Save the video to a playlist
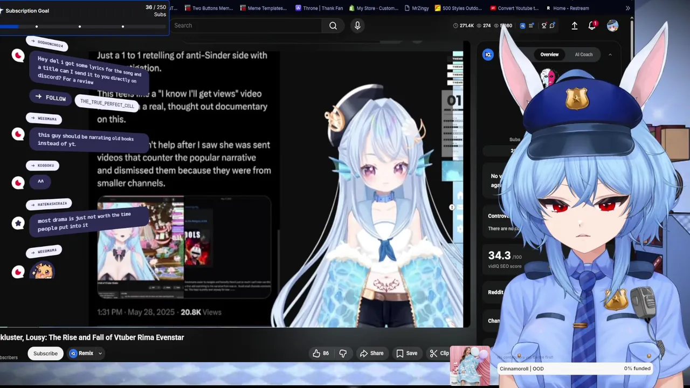This screenshot has height=388, width=690. click(406, 354)
